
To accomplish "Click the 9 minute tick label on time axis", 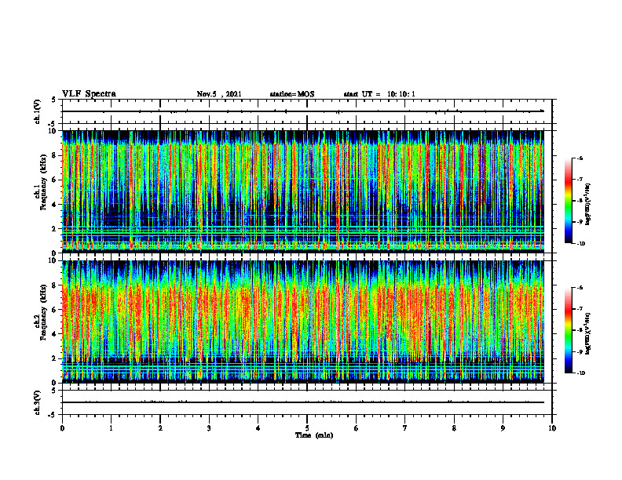I will pos(503,428).
